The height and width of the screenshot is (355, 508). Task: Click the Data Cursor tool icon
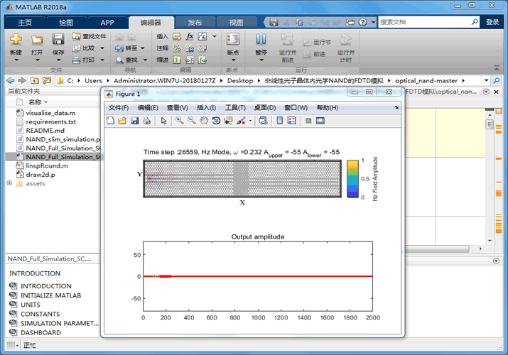[x=228, y=121]
